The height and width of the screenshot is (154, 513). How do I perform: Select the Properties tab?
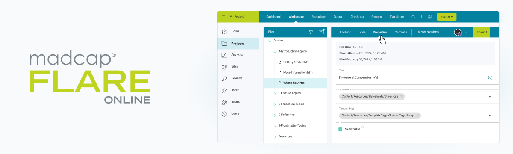(380, 32)
